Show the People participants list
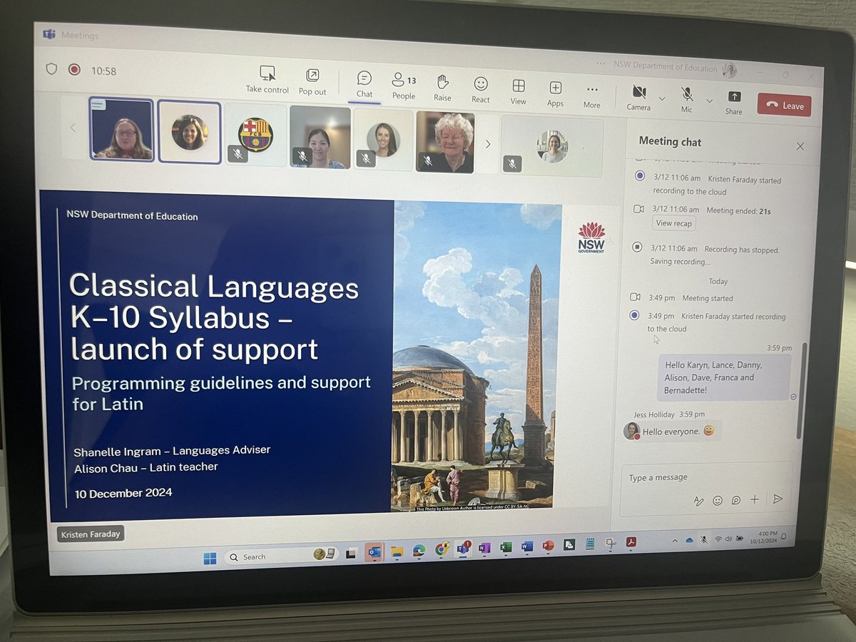 (404, 86)
